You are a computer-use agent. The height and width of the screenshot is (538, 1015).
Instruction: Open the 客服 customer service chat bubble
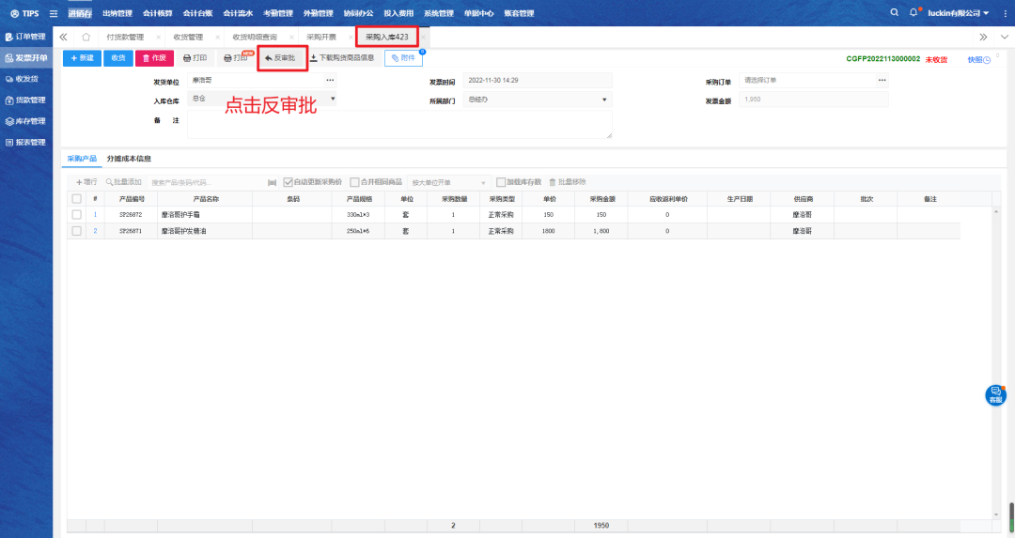pos(995,395)
